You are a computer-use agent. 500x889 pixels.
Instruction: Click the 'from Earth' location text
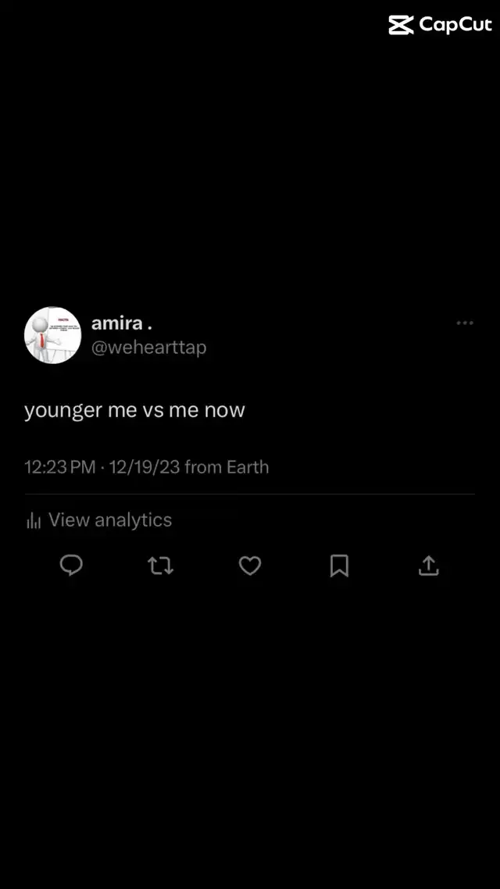point(227,467)
